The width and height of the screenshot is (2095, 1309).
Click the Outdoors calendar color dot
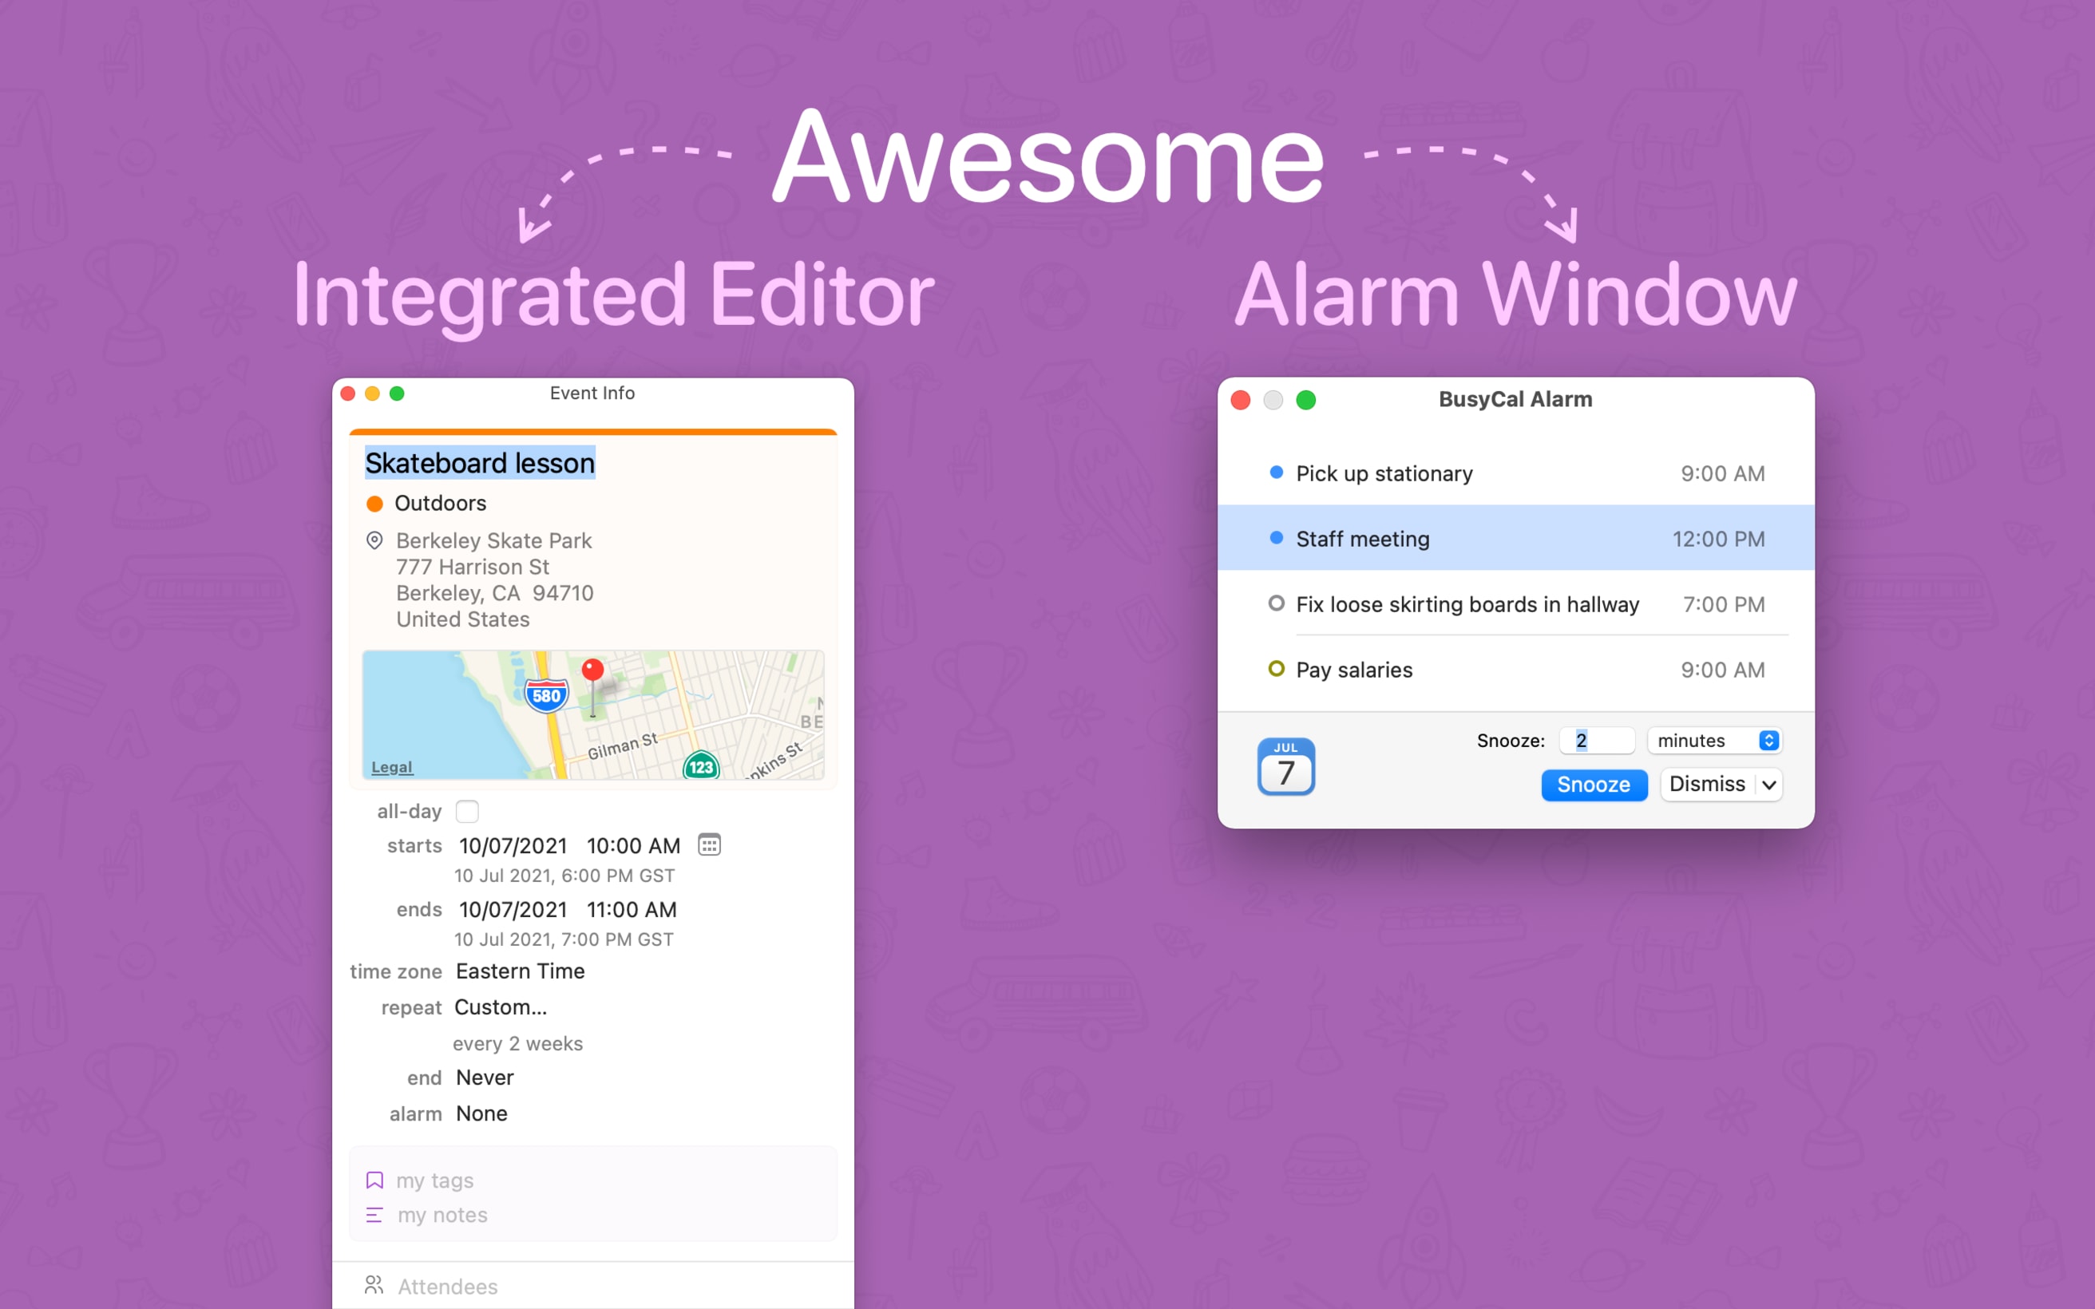tap(374, 502)
